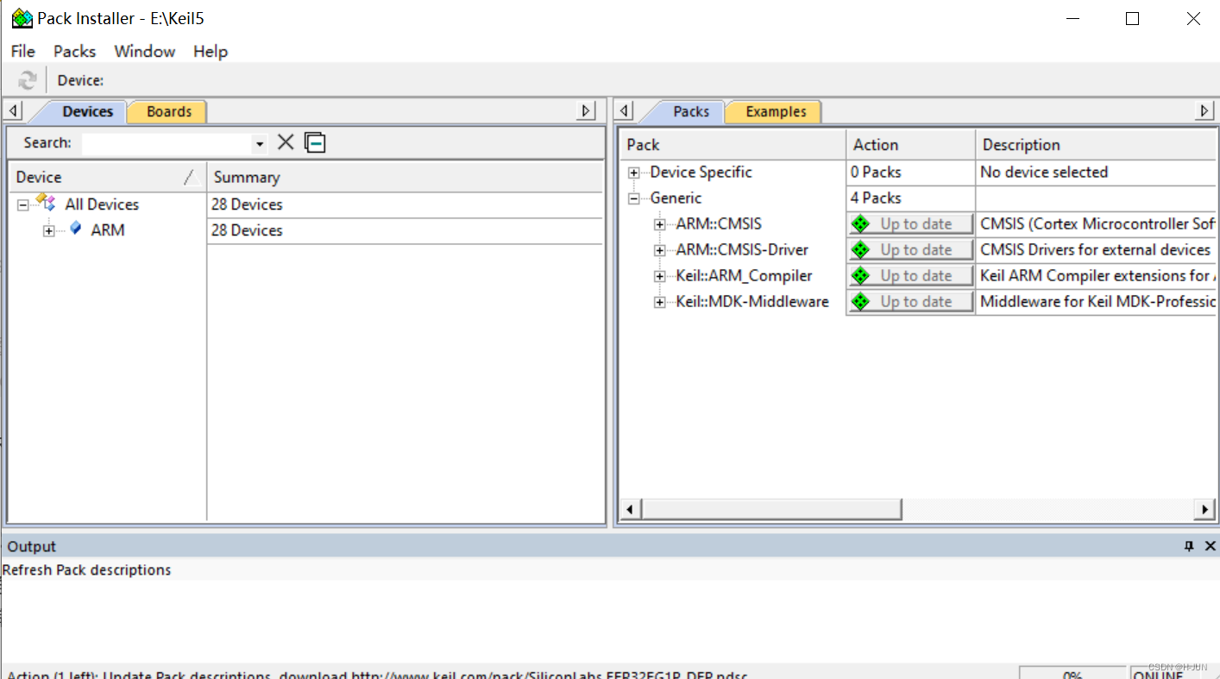
Task: Expand the Keil::MDK-Middleware pack node
Action: (660, 302)
